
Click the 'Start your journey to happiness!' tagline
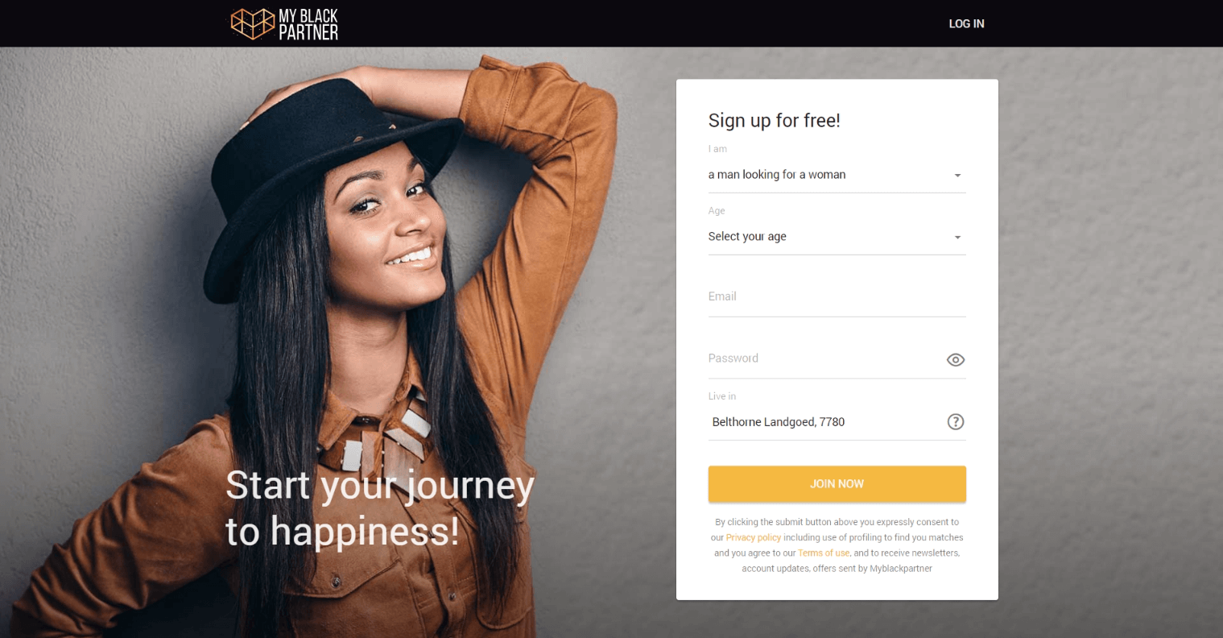click(x=379, y=508)
